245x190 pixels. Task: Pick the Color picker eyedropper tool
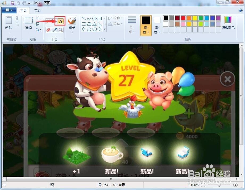coord(55,30)
